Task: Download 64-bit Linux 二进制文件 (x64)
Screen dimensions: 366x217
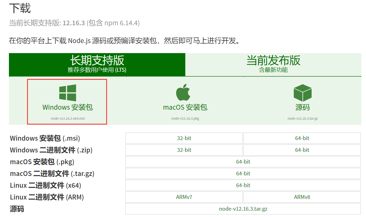Action: pos(243,185)
